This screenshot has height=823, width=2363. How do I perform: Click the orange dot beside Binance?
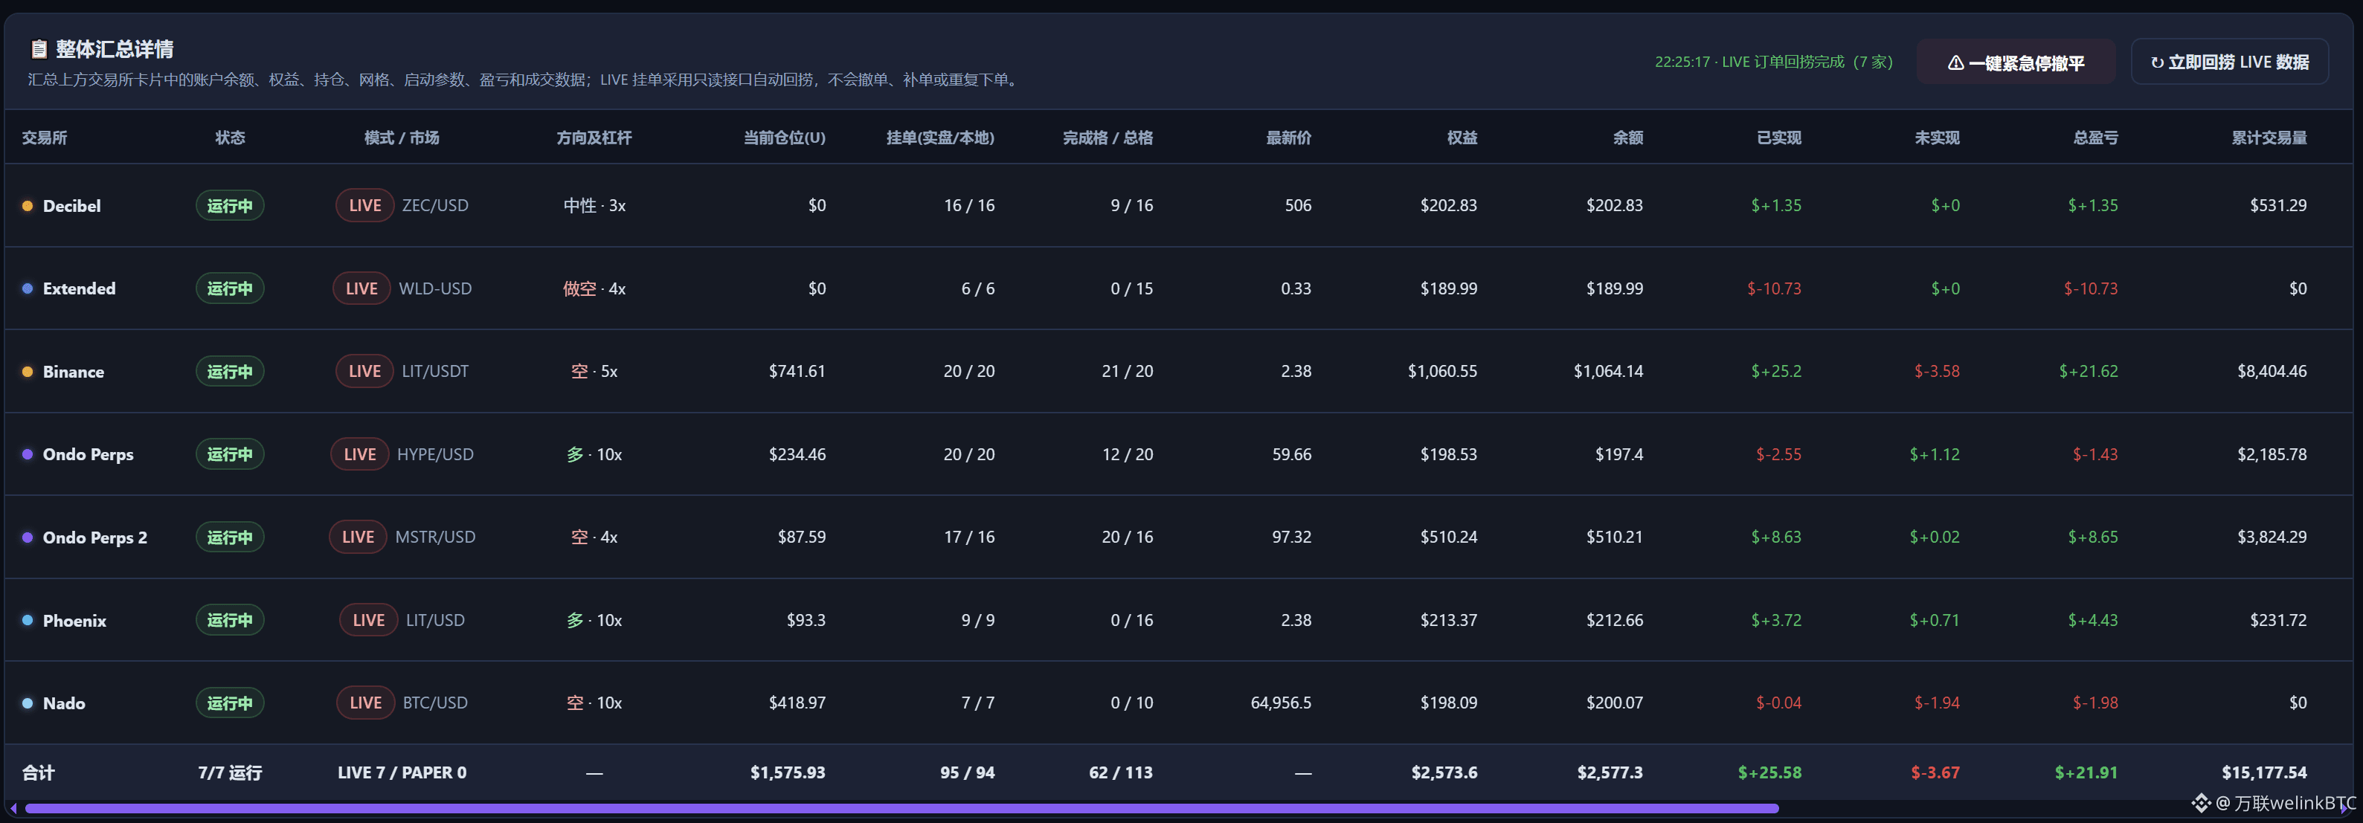[x=28, y=372]
